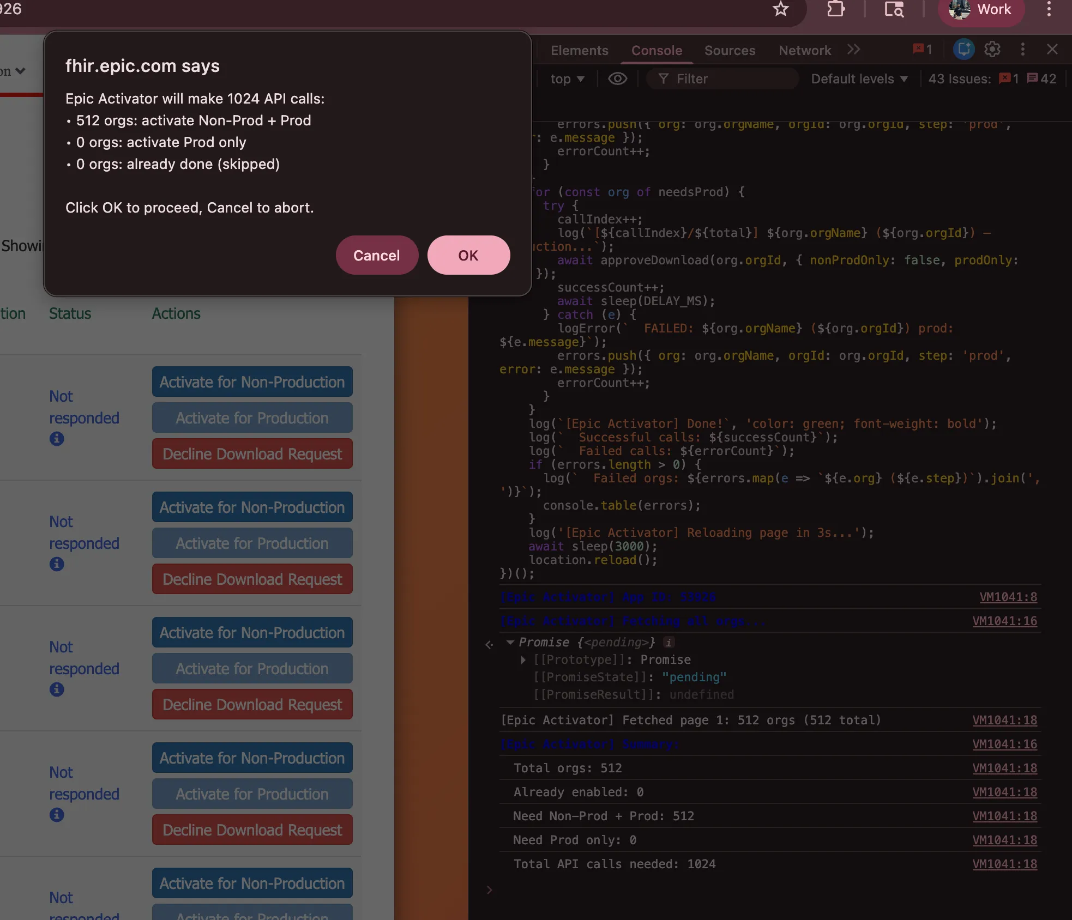Viewport: 1072px width, 920px height.
Task: Switch to the Elements tab in DevTools
Action: (x=579, y=50)
